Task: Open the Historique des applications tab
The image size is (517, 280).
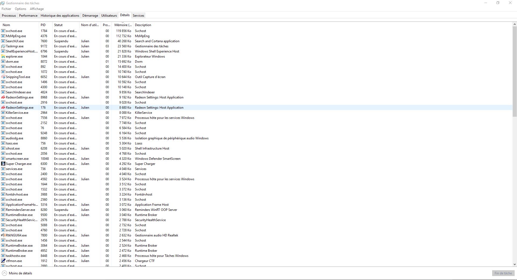Action: click(60, 16)
